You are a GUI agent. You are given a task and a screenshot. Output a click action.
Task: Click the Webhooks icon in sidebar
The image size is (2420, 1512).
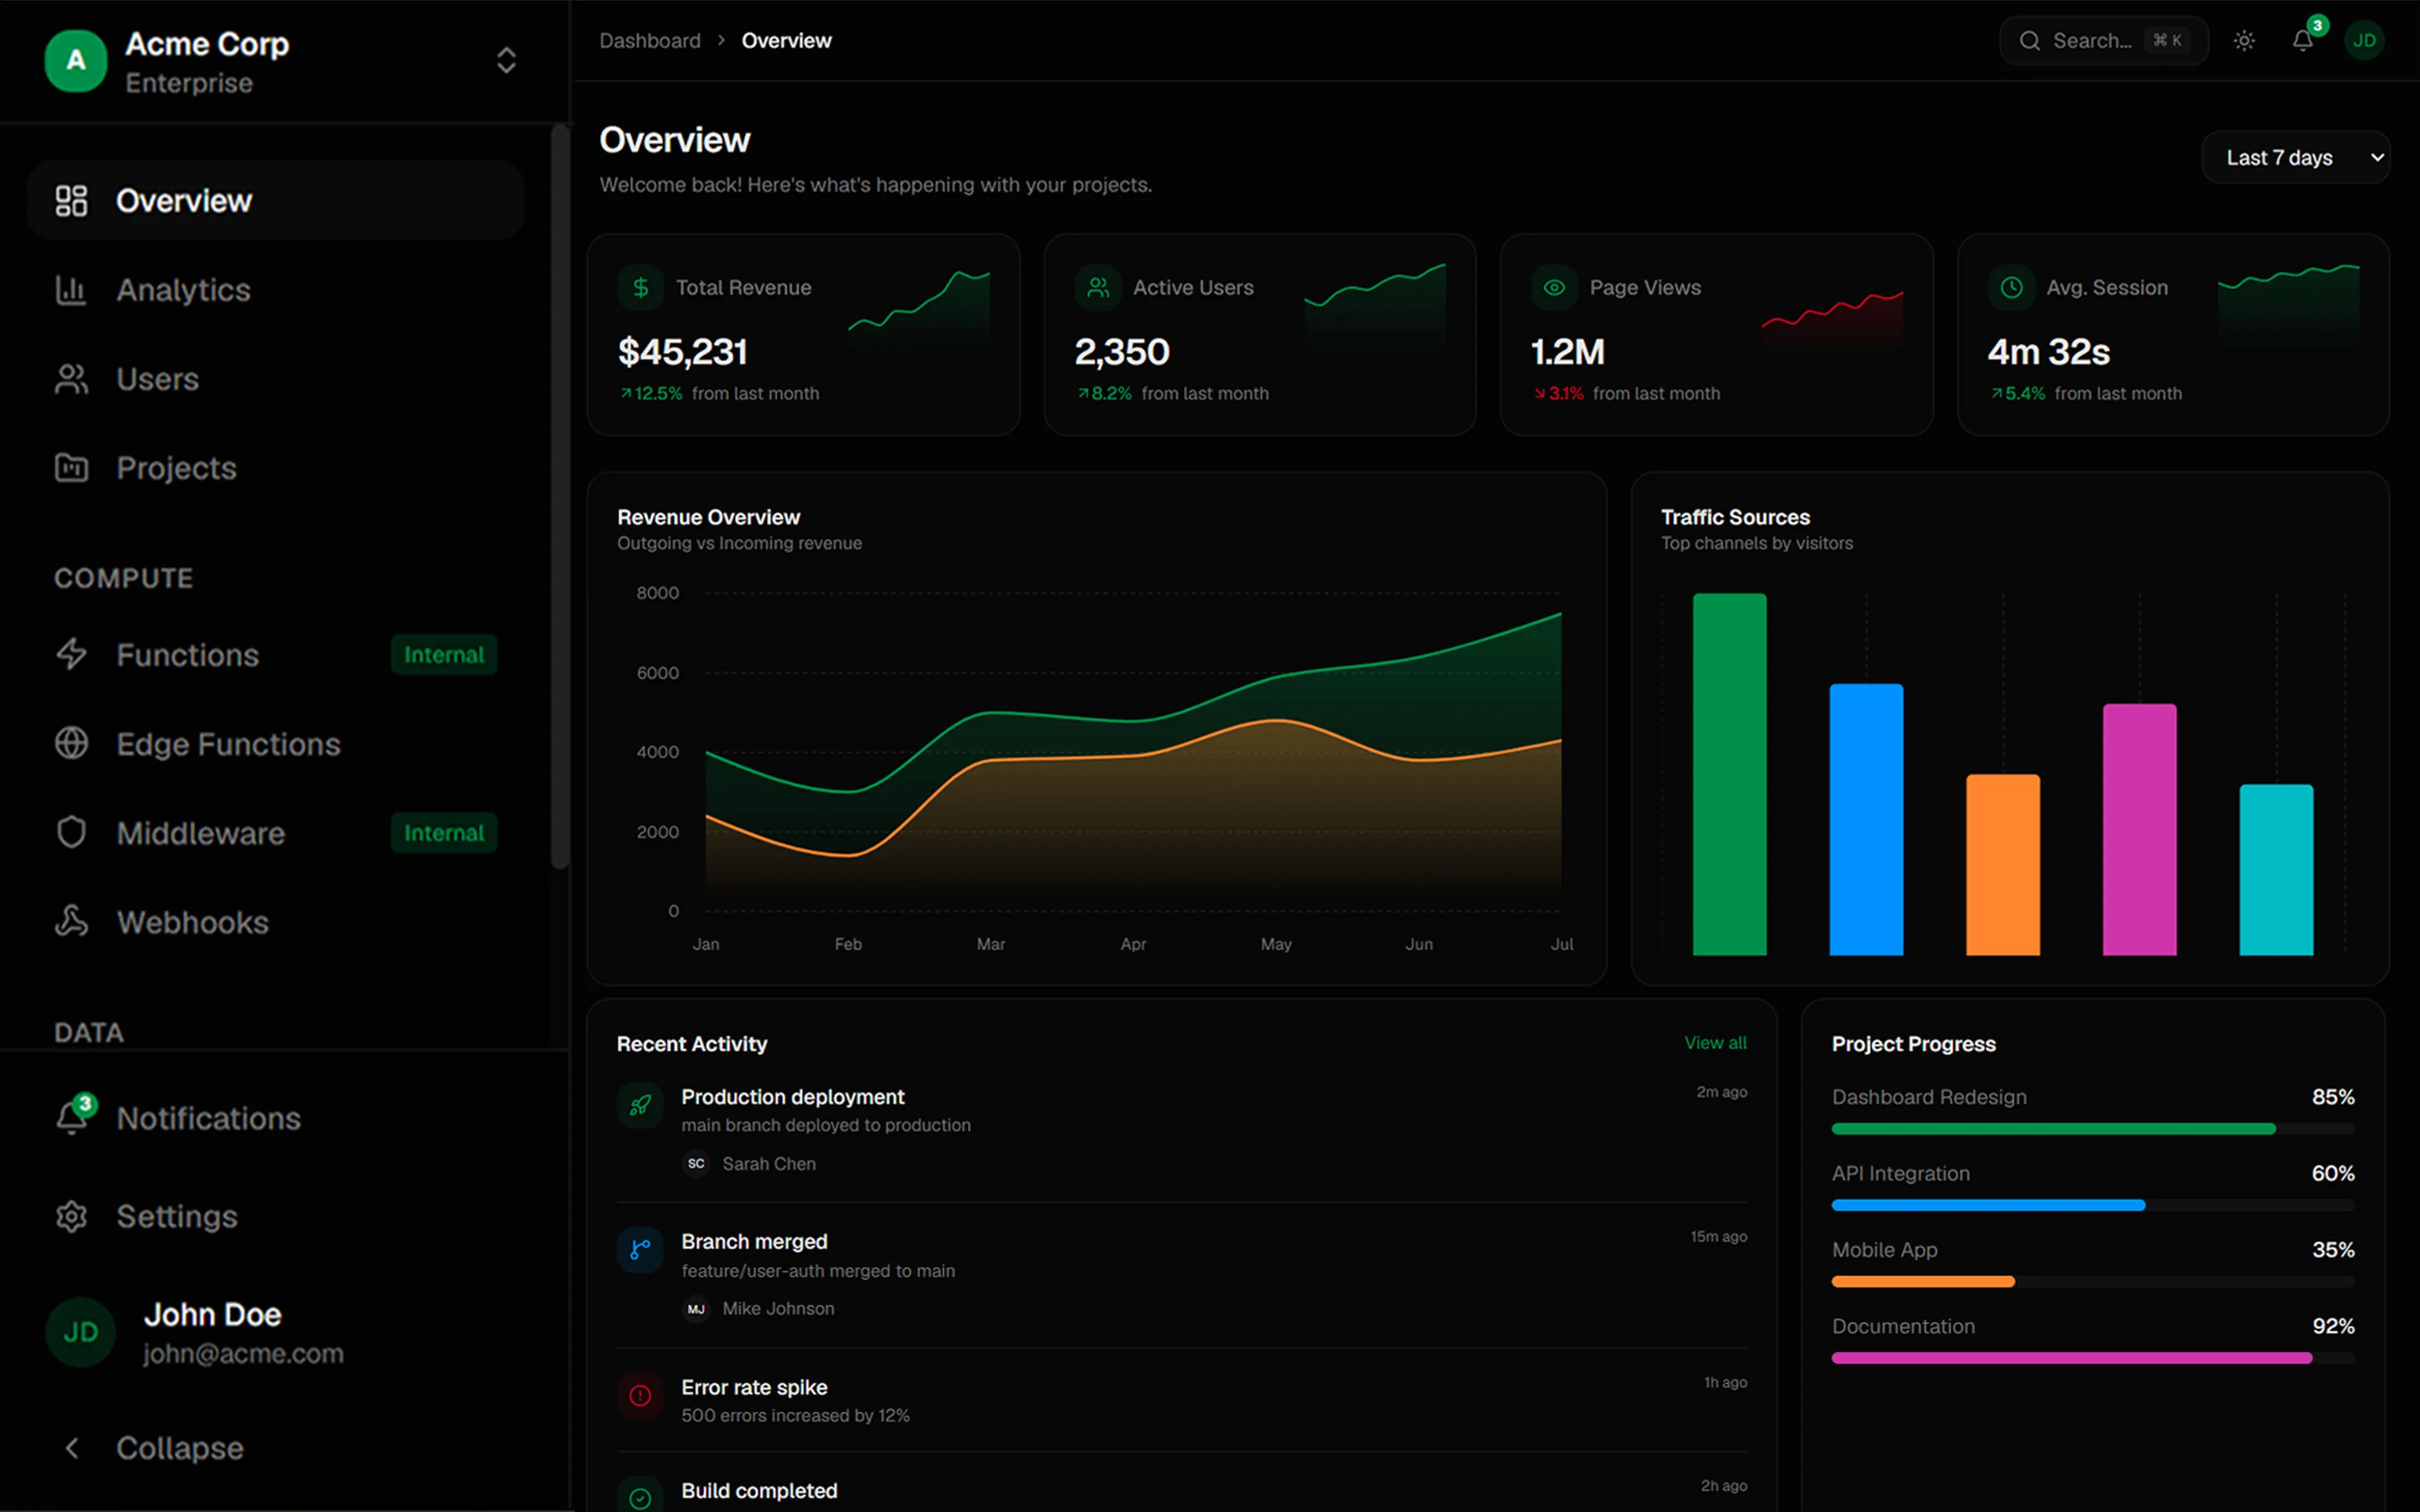[x=71, y=921]
